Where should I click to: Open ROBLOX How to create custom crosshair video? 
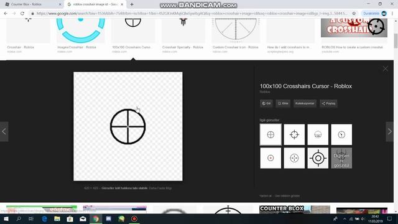354,35
